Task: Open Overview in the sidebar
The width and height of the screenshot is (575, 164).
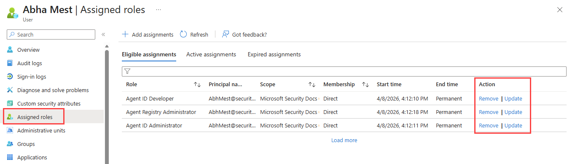Action: click(28, 50)
